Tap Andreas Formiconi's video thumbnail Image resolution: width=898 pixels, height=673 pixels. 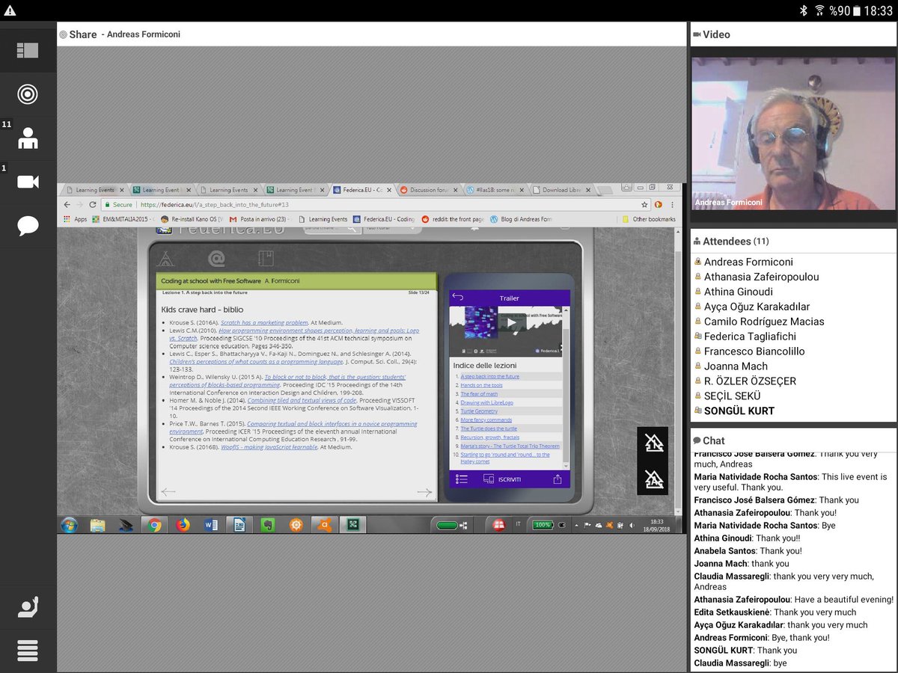pyautogui.click(x=792, y=134)
